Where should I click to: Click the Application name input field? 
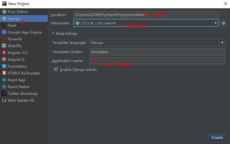tap(157, 61)
